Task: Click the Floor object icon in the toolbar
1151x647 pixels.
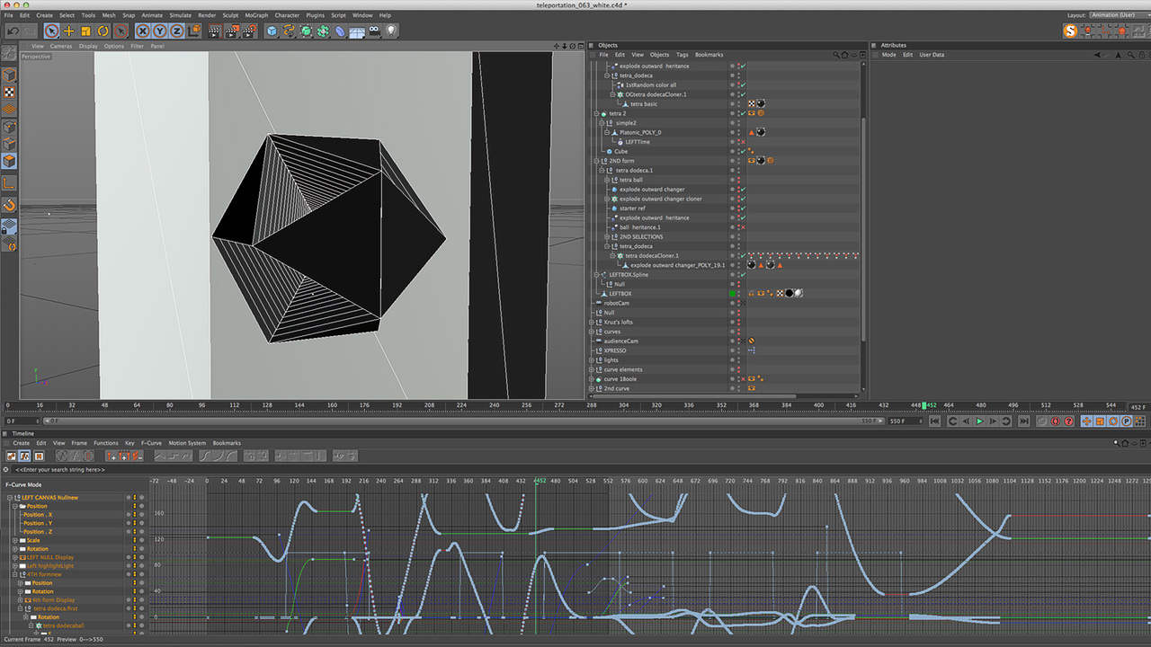Action: 357,31
